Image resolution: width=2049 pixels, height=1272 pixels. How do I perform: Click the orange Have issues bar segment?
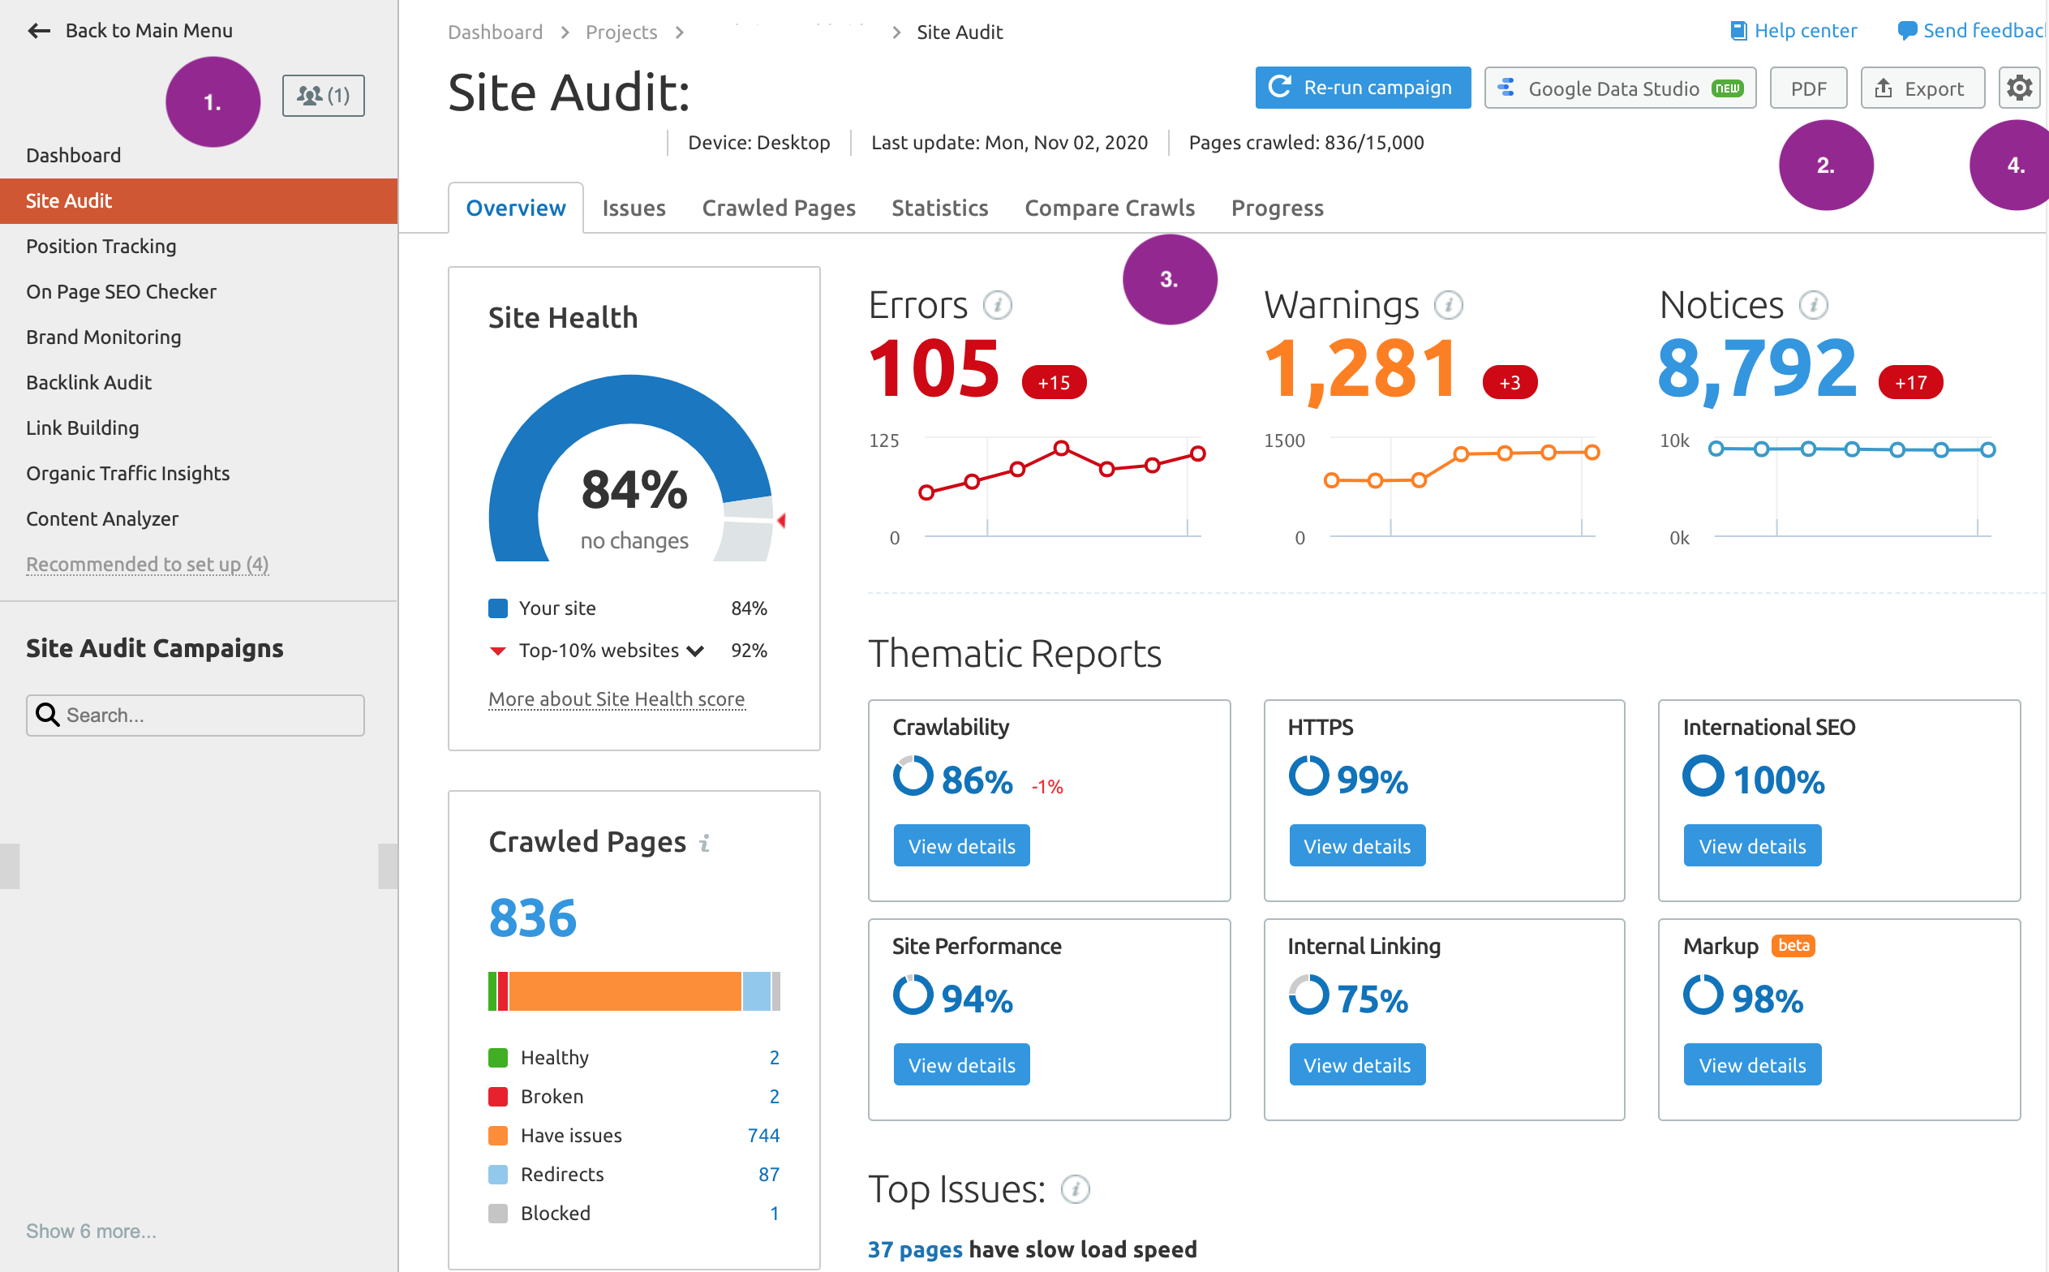[x=625, y=992]
